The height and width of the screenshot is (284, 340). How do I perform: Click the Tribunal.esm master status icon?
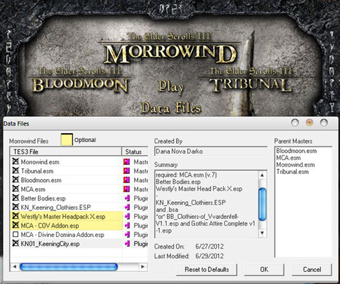(x=126, y=171)
